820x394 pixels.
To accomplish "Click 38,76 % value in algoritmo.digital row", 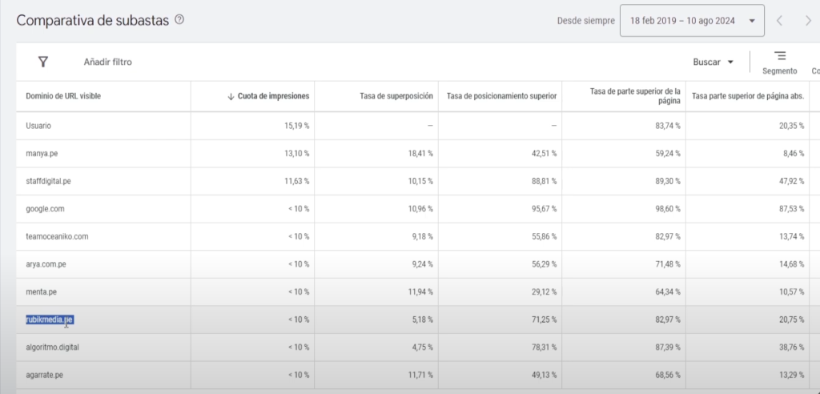I will [792, 348].
